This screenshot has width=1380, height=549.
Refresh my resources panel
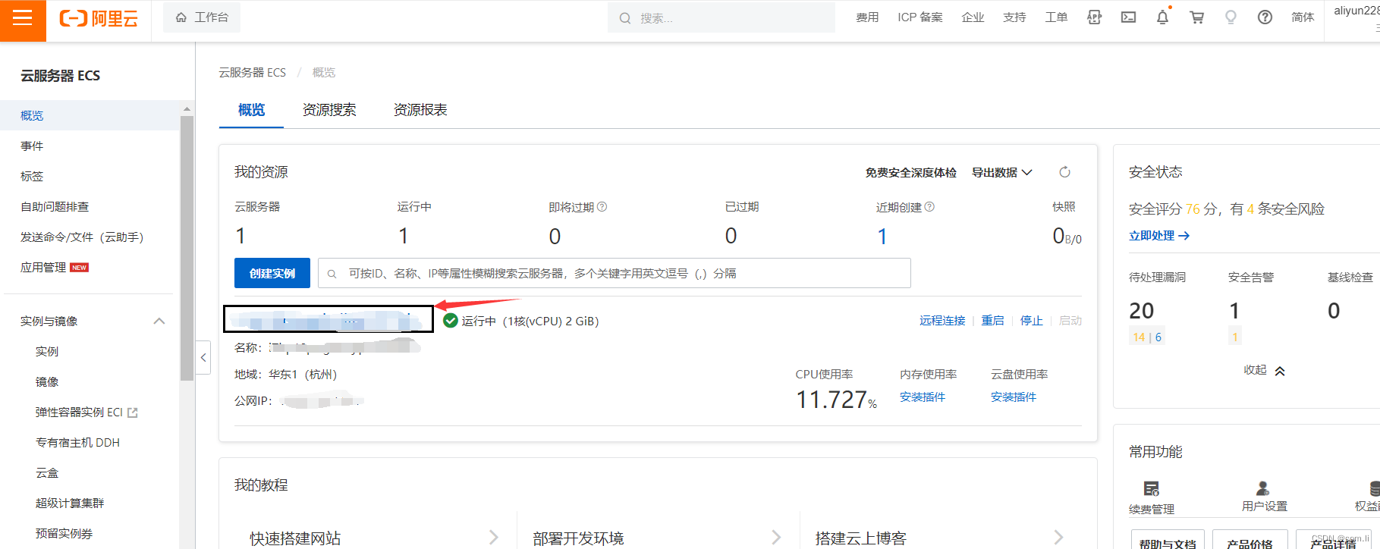tap(1064, 172)
